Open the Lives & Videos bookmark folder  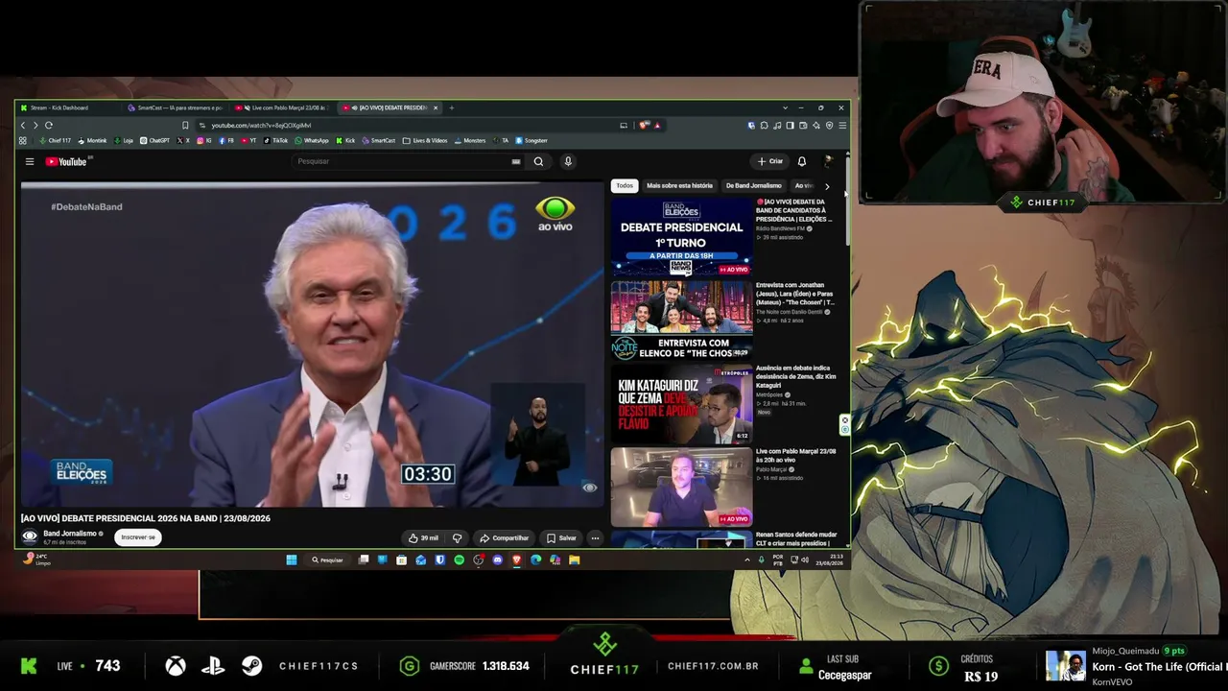point(425,141)
